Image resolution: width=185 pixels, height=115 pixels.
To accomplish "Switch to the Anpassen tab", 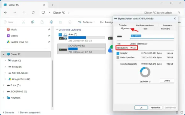I will 167,25.
